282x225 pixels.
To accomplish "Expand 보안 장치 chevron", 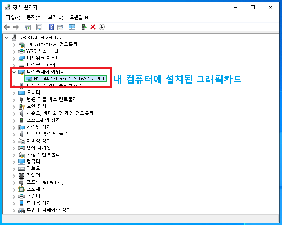I will (14, 107).
